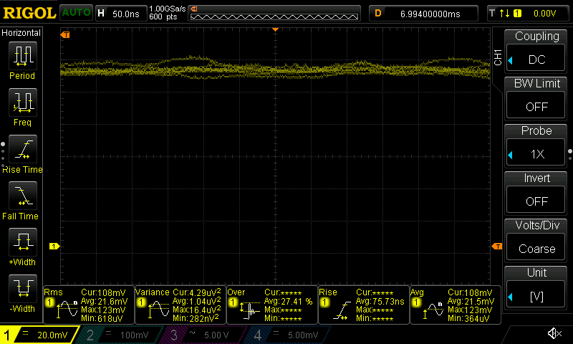
Task: Click the AUTO trigger status indicator
Action: click(x=76, y=13)
